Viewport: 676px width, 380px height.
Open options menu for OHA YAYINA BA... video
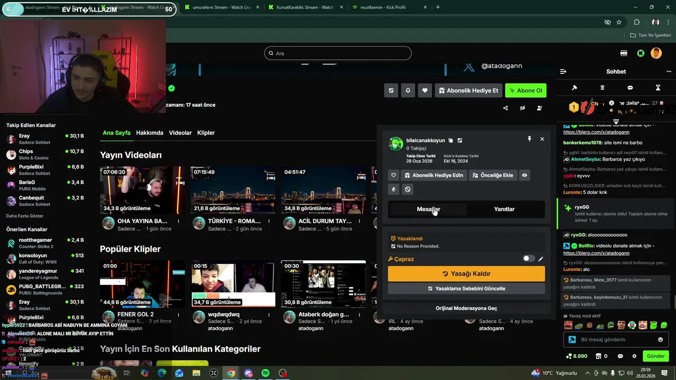[x=179, y=221]
